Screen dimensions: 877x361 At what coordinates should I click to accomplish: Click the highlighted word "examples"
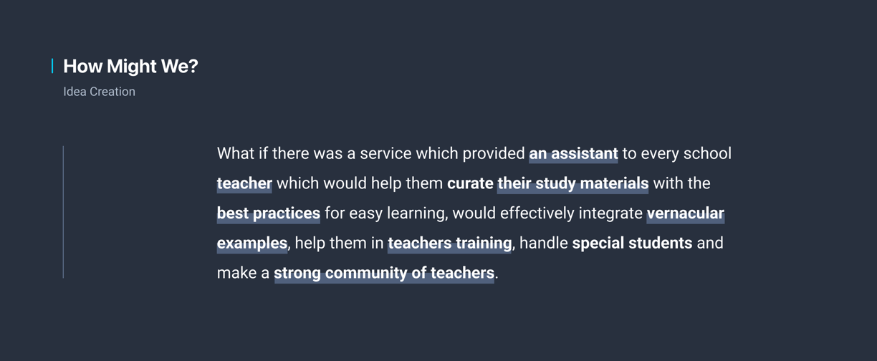click(x=251, y=244)
